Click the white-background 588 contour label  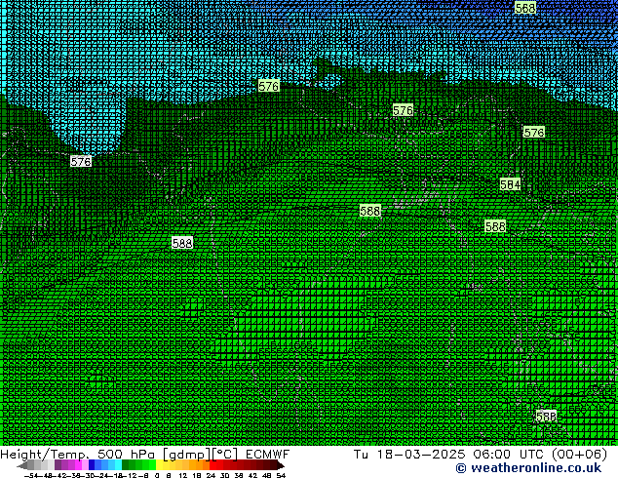[x=182, y=243]
